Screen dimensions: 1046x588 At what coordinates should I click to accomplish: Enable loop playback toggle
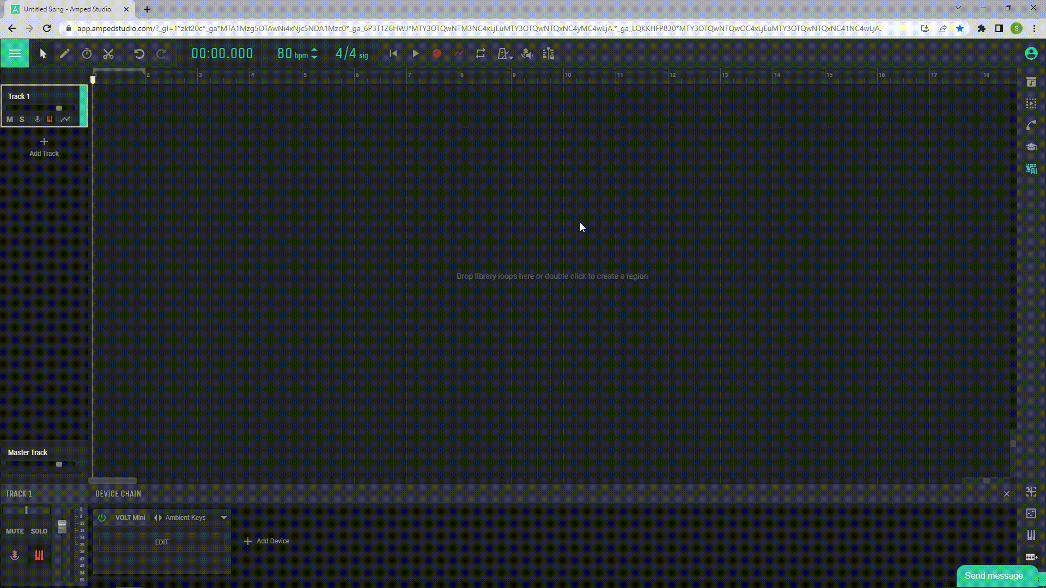click(480, 54)
